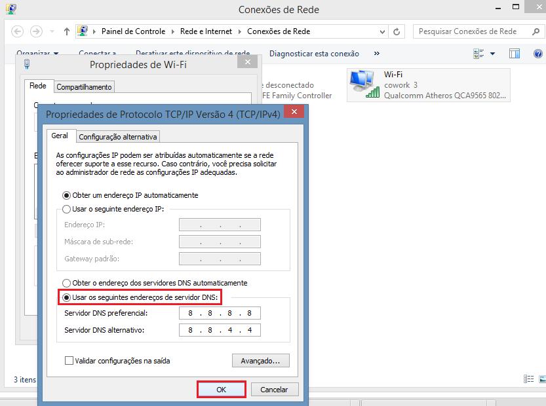Switch to the 'Configuração alternativa' tab
546x406 pixels.
tap(118, 137)
